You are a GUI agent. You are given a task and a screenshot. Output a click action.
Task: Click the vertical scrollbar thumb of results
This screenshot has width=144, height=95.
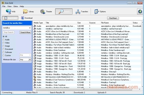point(142,47)
